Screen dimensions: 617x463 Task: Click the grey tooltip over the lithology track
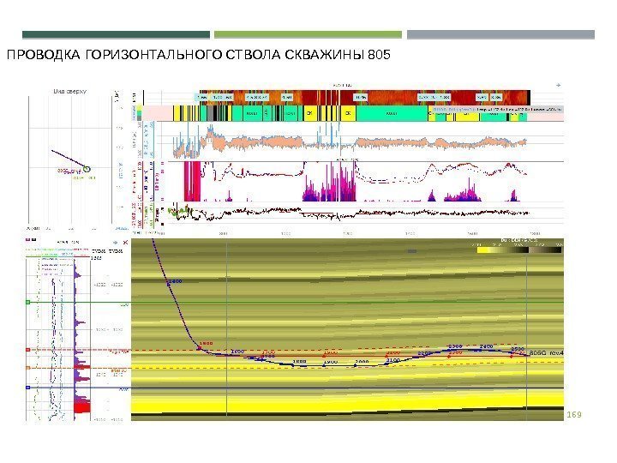point(497,109)
